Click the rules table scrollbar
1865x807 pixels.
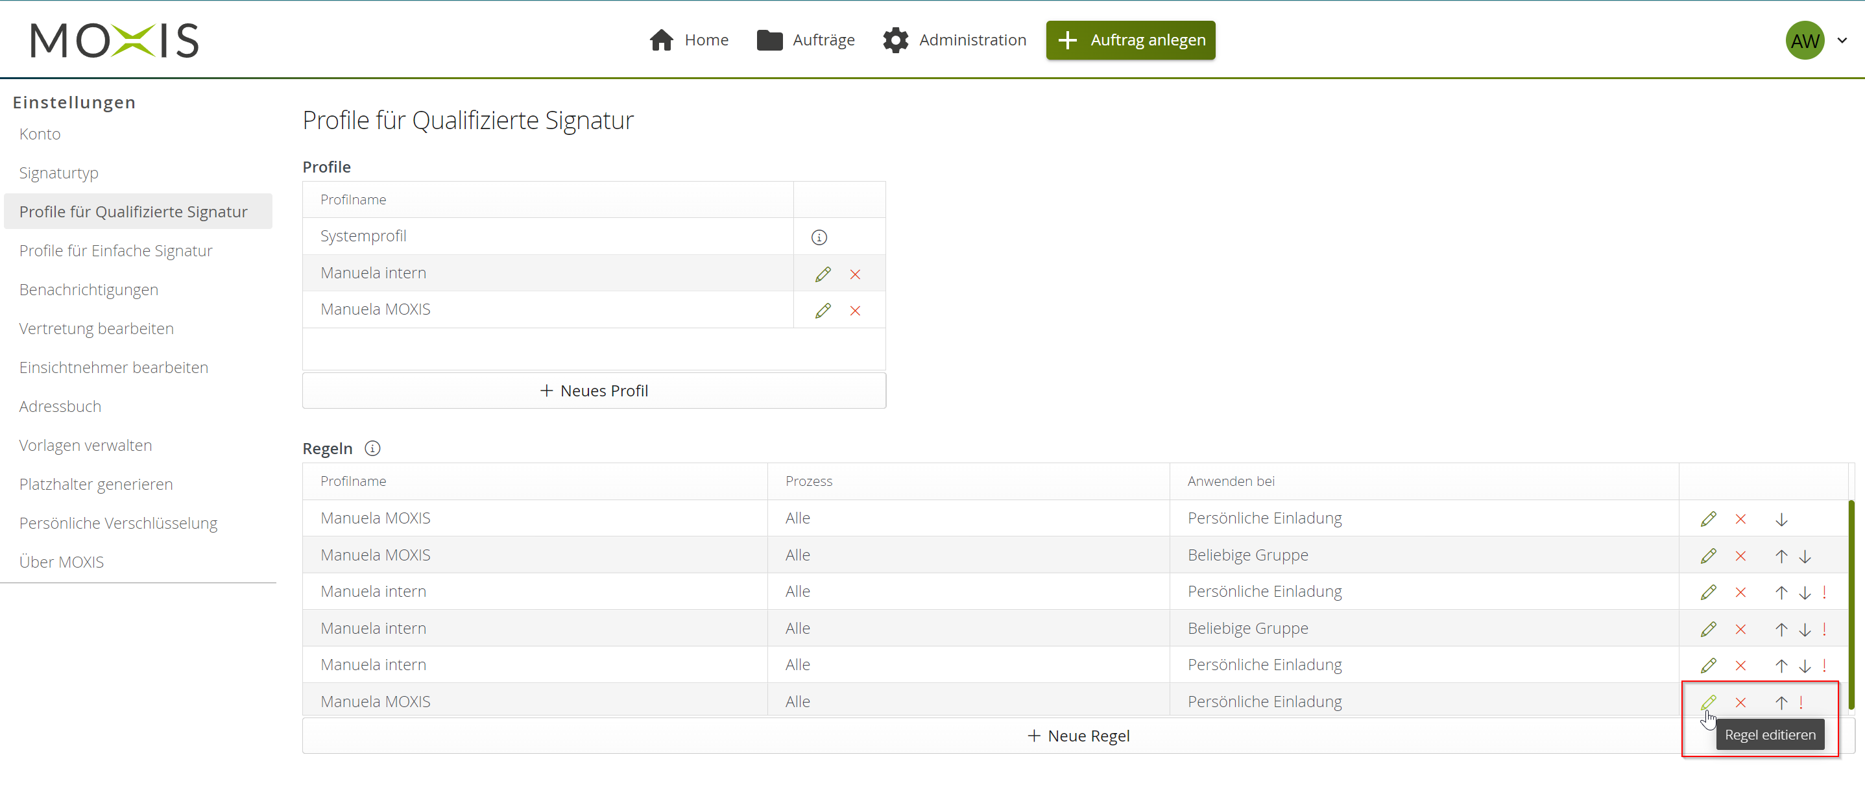pyautogui.click(x=1851, y=605)
